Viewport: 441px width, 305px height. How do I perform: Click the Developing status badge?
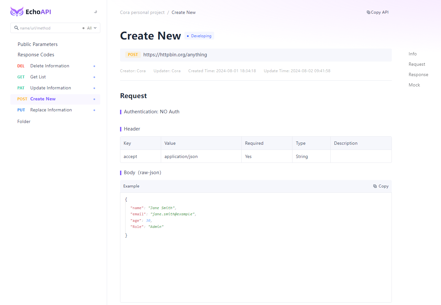click(x=199, y=36)
